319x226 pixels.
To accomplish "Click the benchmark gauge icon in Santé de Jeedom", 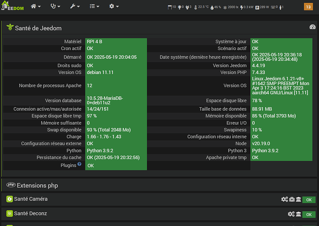I will pyautogui.click(x=312, y=27).
